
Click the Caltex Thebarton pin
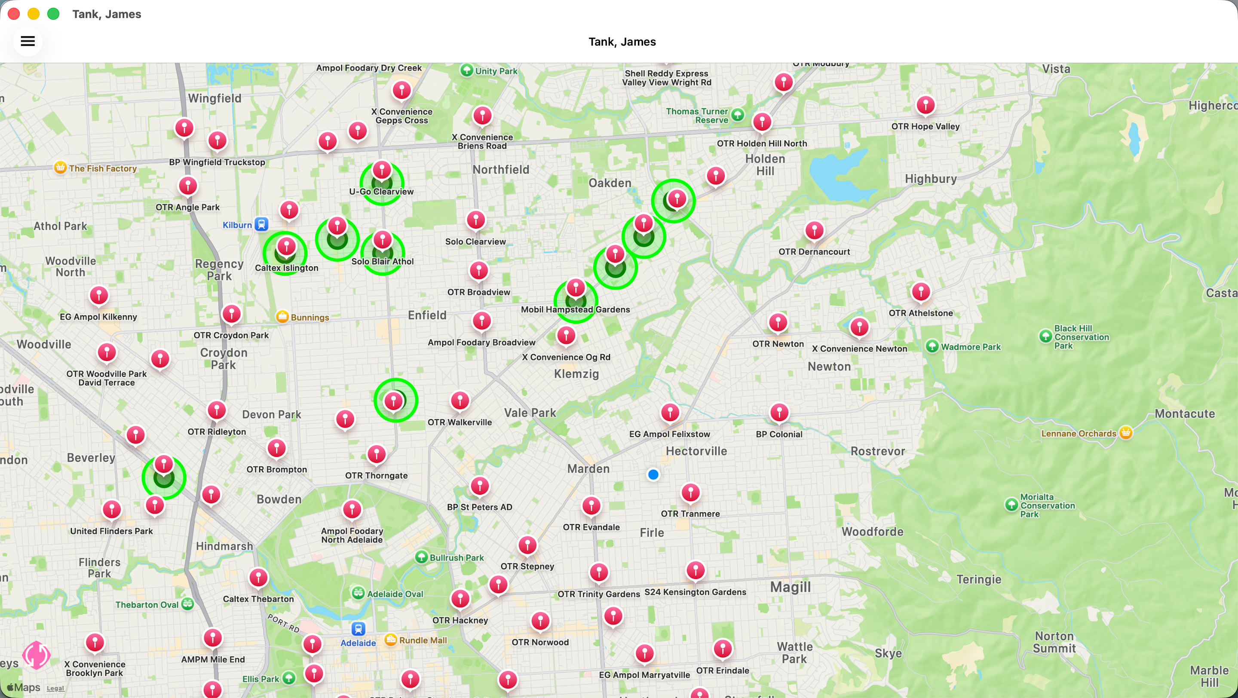pos(258,577)
